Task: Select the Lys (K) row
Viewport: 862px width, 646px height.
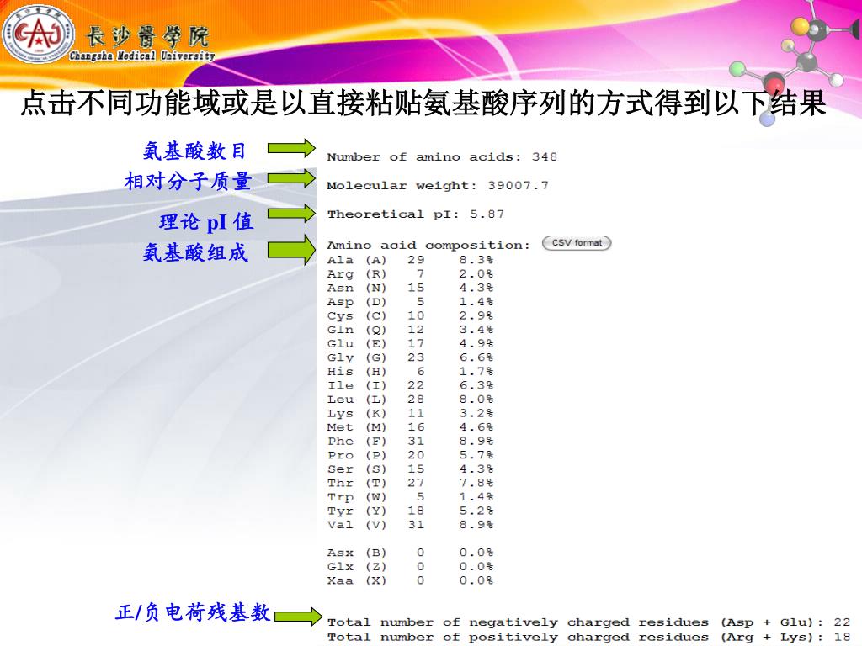Action: (410, 413)
